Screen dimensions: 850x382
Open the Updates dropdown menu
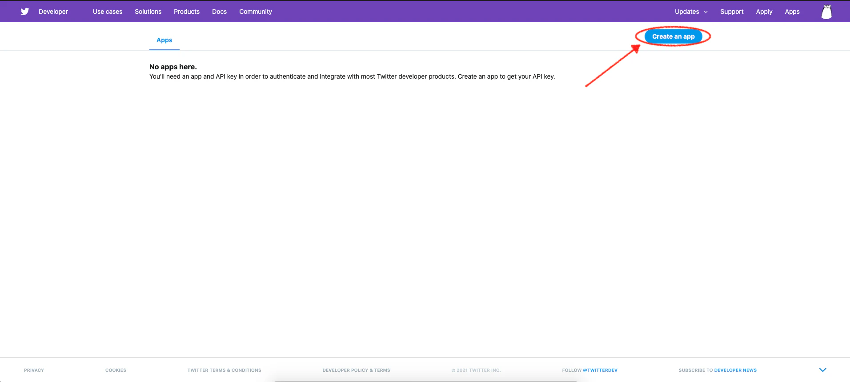click(x=691, y=12)
